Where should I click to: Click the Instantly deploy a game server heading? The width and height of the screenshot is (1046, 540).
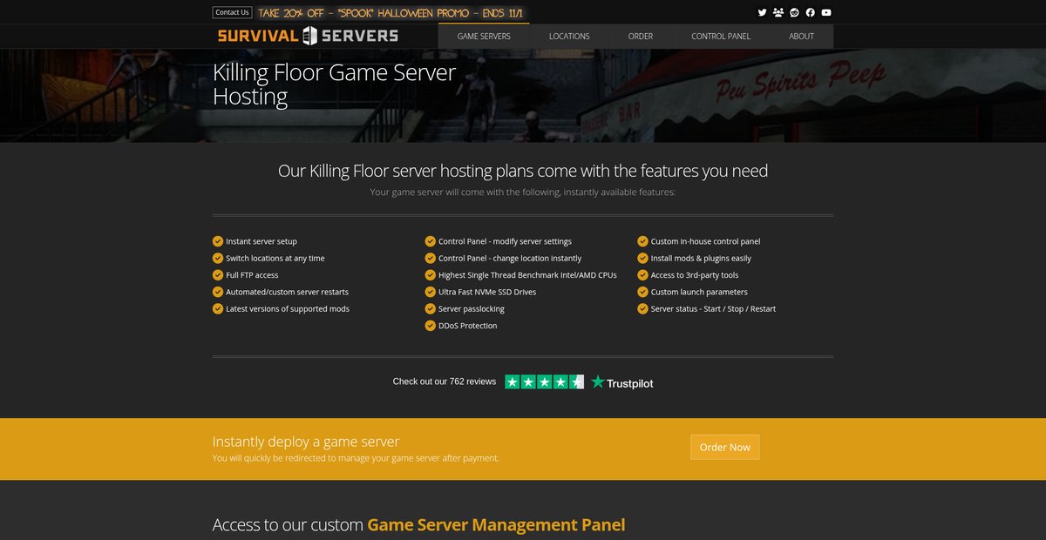coord(306,442)
